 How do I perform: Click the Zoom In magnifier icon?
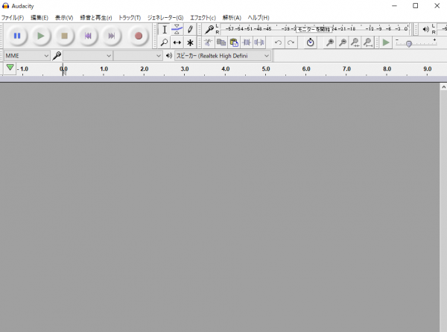click(329, 42)
